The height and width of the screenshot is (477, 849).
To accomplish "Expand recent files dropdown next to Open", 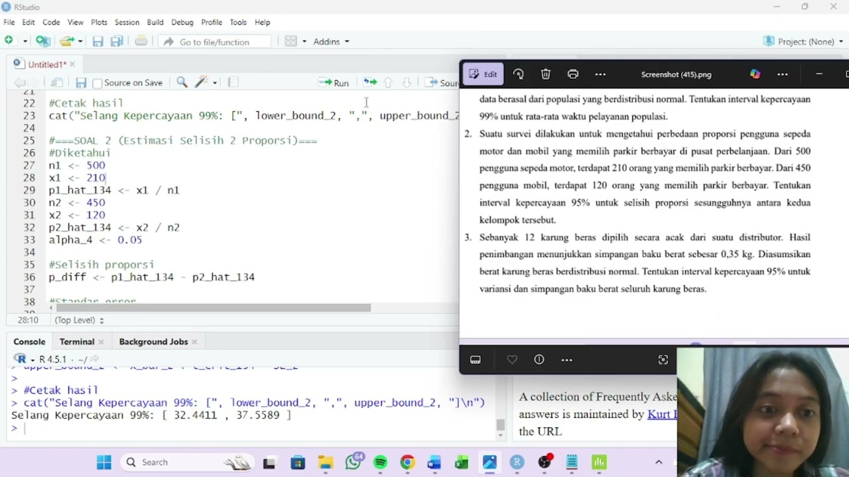I will click(x=80, y=41).
